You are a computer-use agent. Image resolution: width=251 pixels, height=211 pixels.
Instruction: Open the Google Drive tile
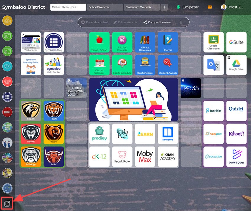[236, 65]
